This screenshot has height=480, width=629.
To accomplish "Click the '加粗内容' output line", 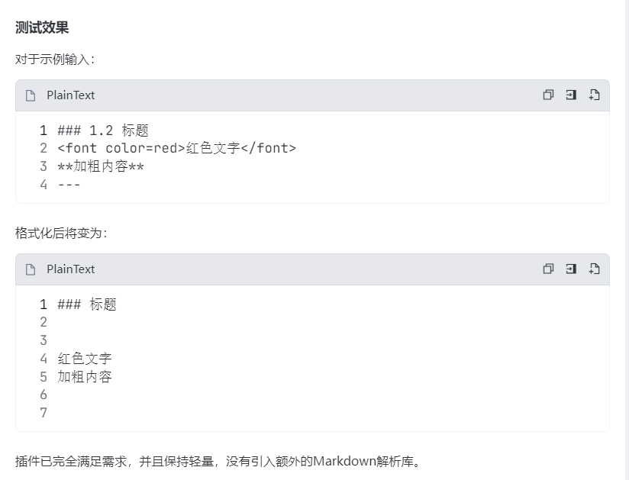I will point(85,377).
